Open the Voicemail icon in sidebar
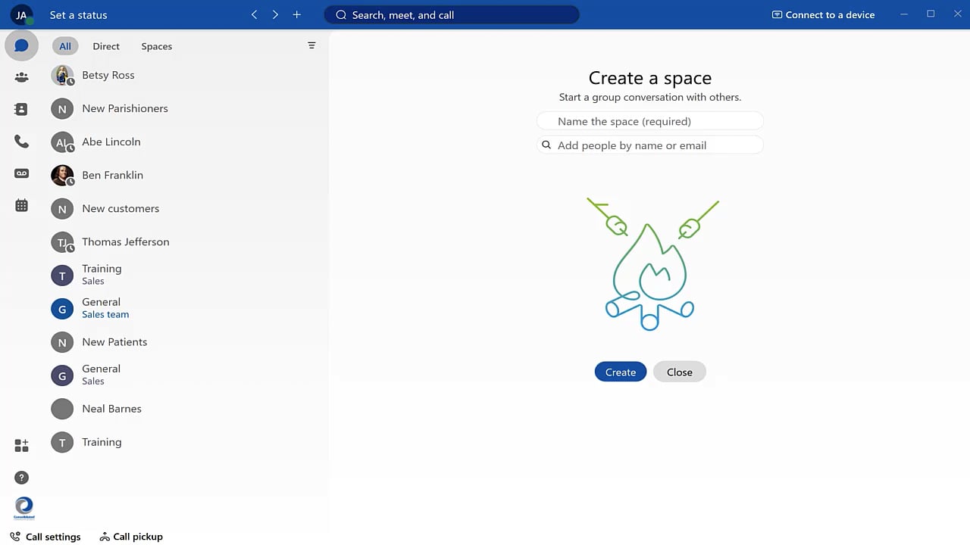 [21, 173]
